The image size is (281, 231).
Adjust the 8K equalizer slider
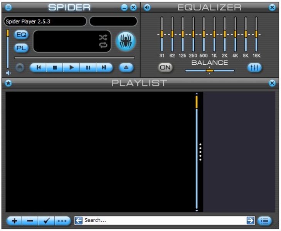click(x=246, y=34)
